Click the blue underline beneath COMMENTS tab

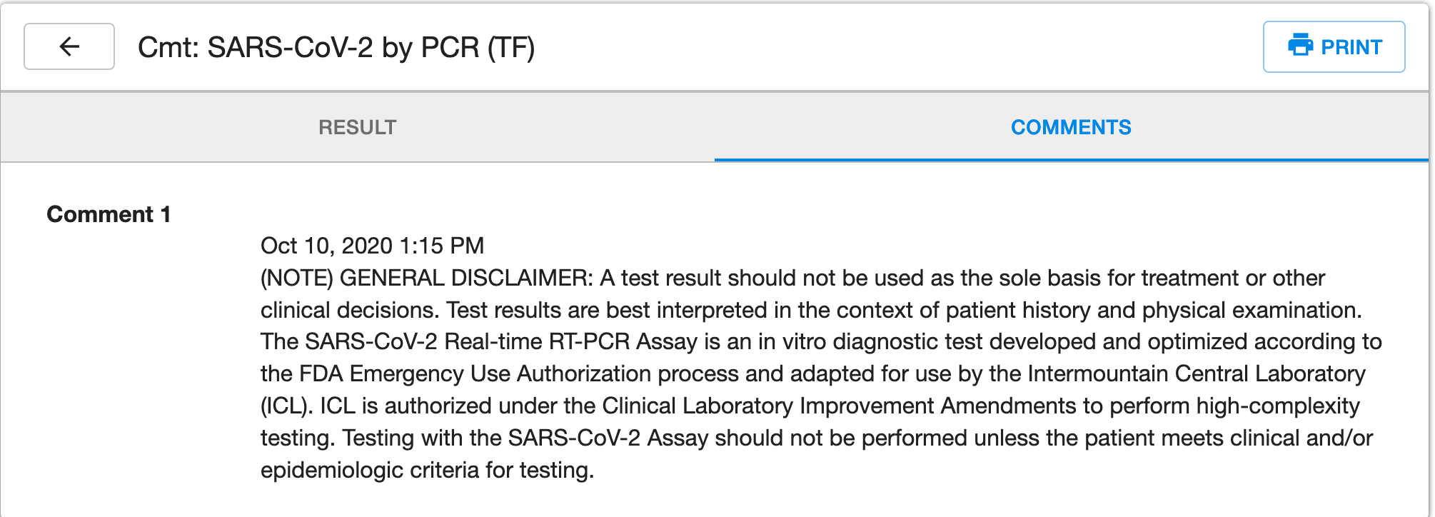tap(1071, 159)
